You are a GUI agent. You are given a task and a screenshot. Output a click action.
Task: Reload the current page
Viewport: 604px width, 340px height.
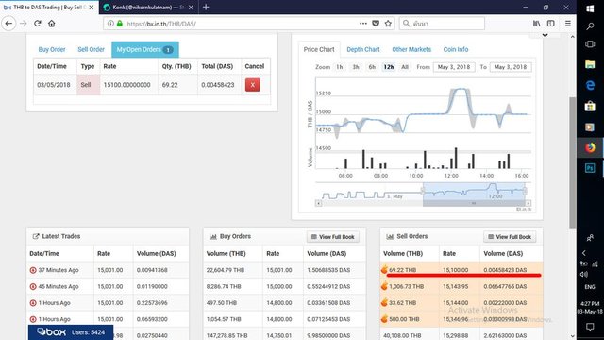(x=38, y=24)
